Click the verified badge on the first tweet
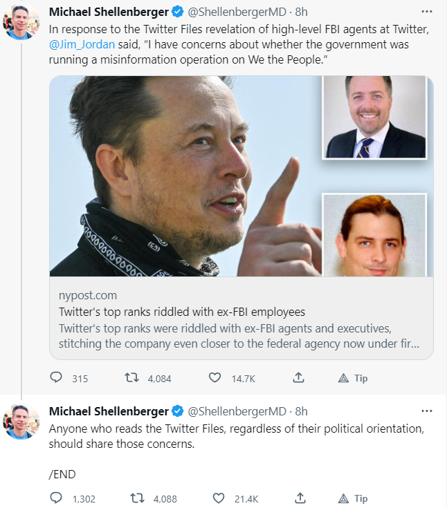This screenshot has height=508, width=447. tap(178, 12)
